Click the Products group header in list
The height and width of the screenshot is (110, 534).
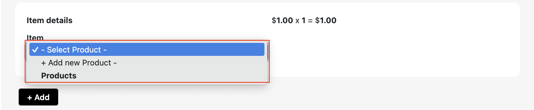click(x=59, y=76)
